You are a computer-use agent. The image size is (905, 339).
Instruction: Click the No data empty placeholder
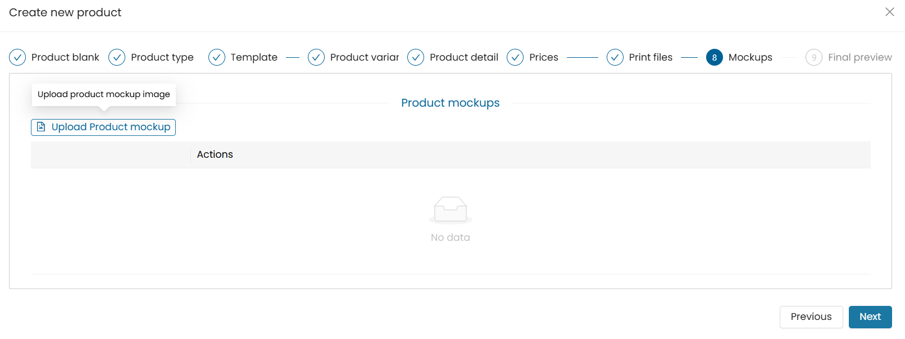[x=451, y=220]
